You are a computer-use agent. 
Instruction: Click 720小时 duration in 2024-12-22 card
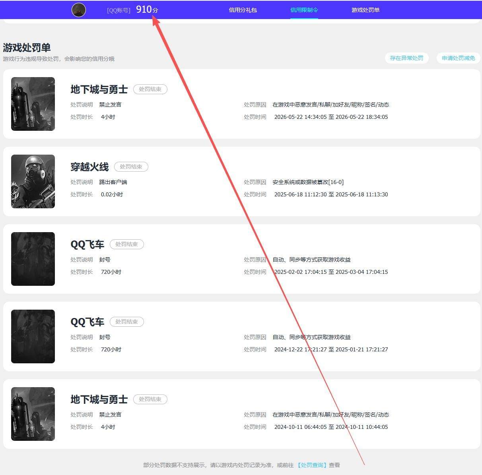coord(111,349)
